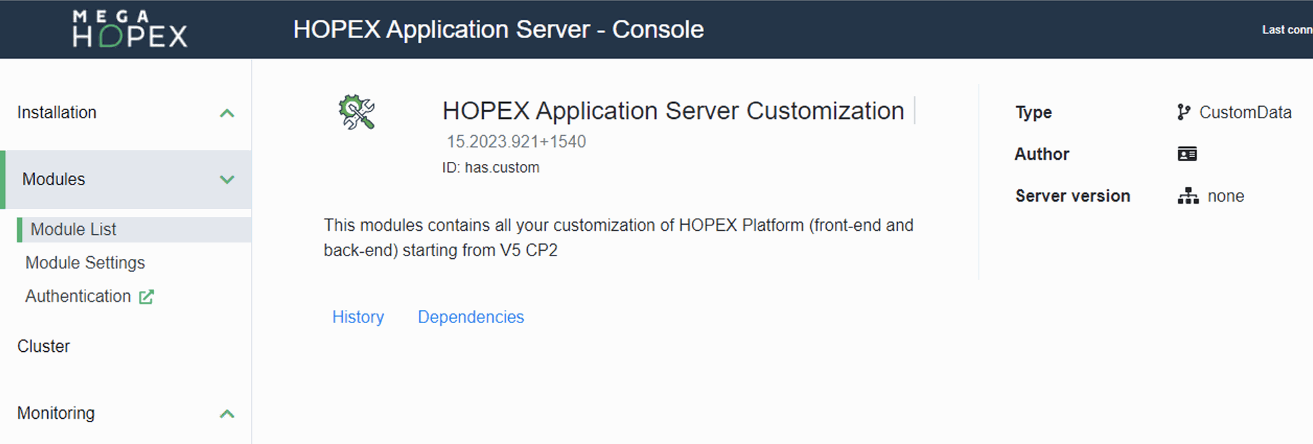The width and height of the screenshot is (1313, 444).
Task: Click the wrench and gear module icon
Action: click(x=356, y=112)
